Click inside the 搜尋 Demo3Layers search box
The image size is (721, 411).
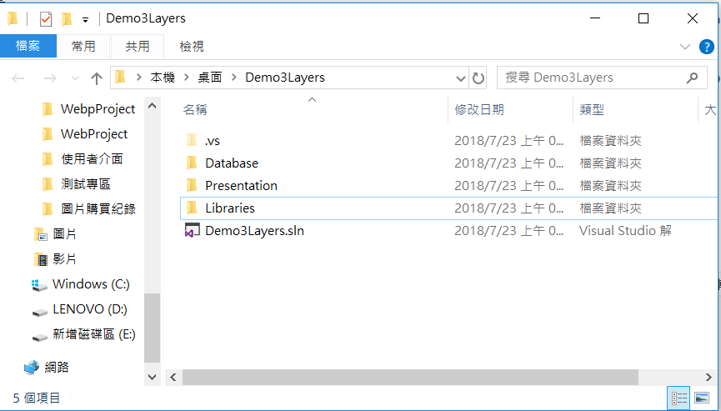pos(592,78)
